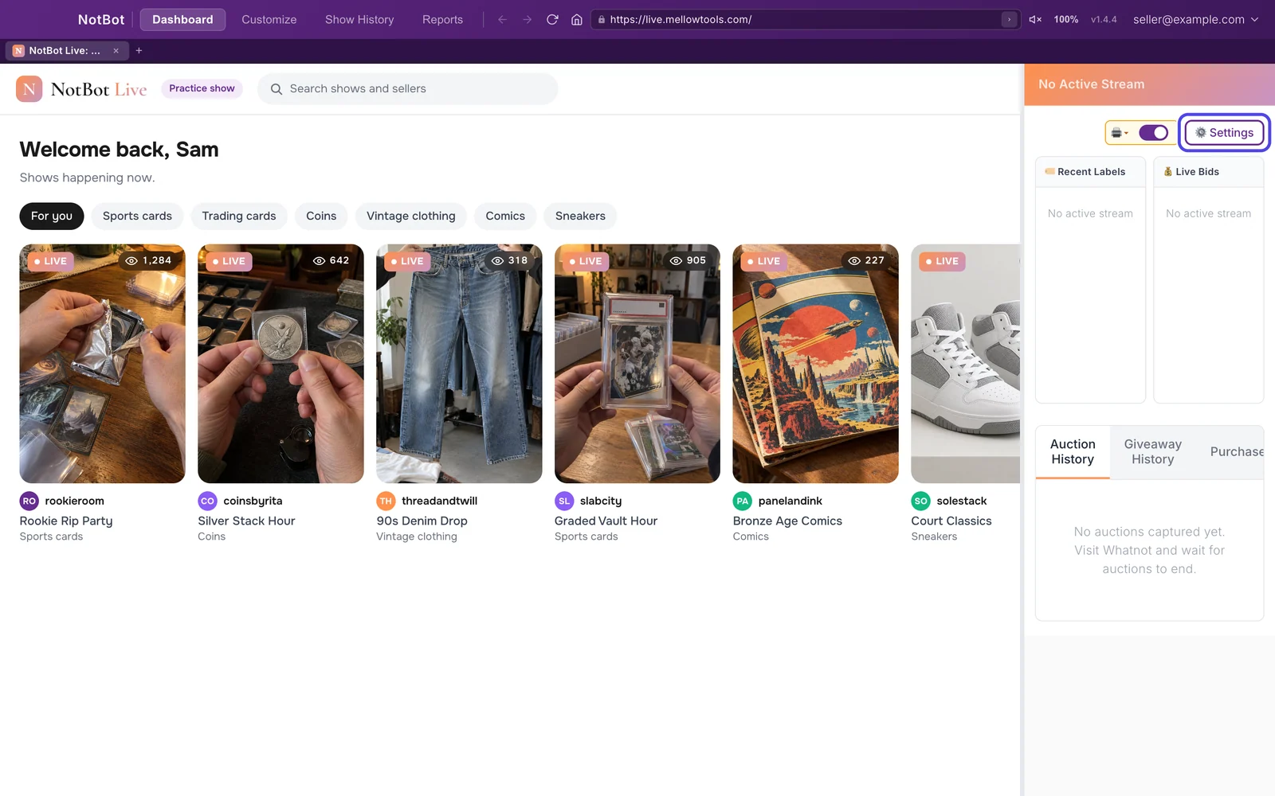Click the rookieroom seller avatar
The image size is (1275, 796).
pos(29,501)
